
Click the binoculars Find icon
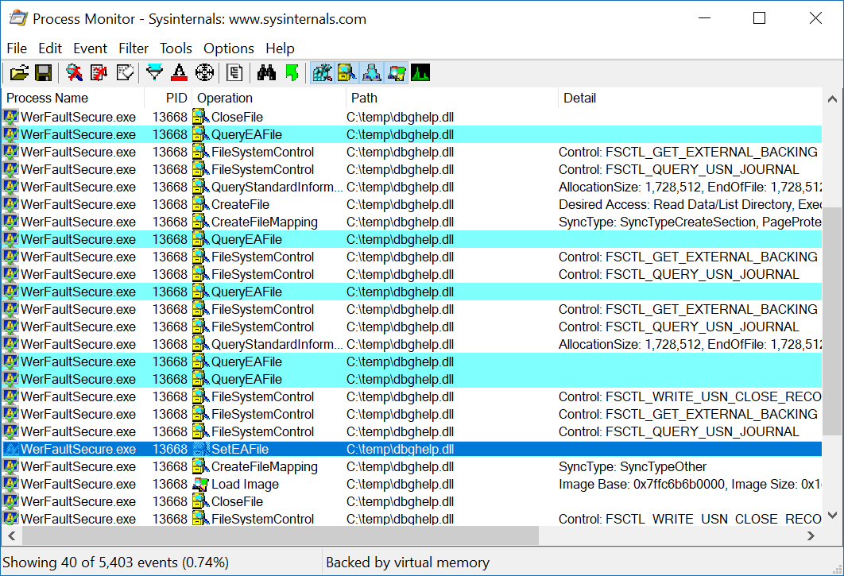coord(266,73)
